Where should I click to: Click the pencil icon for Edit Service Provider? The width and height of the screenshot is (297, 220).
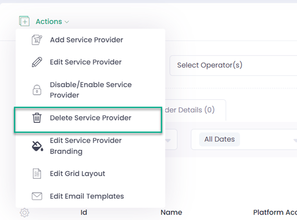pyautogui.click(x=37, y=62)
